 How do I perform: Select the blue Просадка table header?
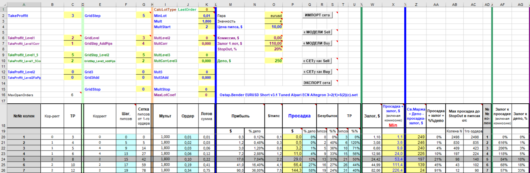click(x=299, y=116)
